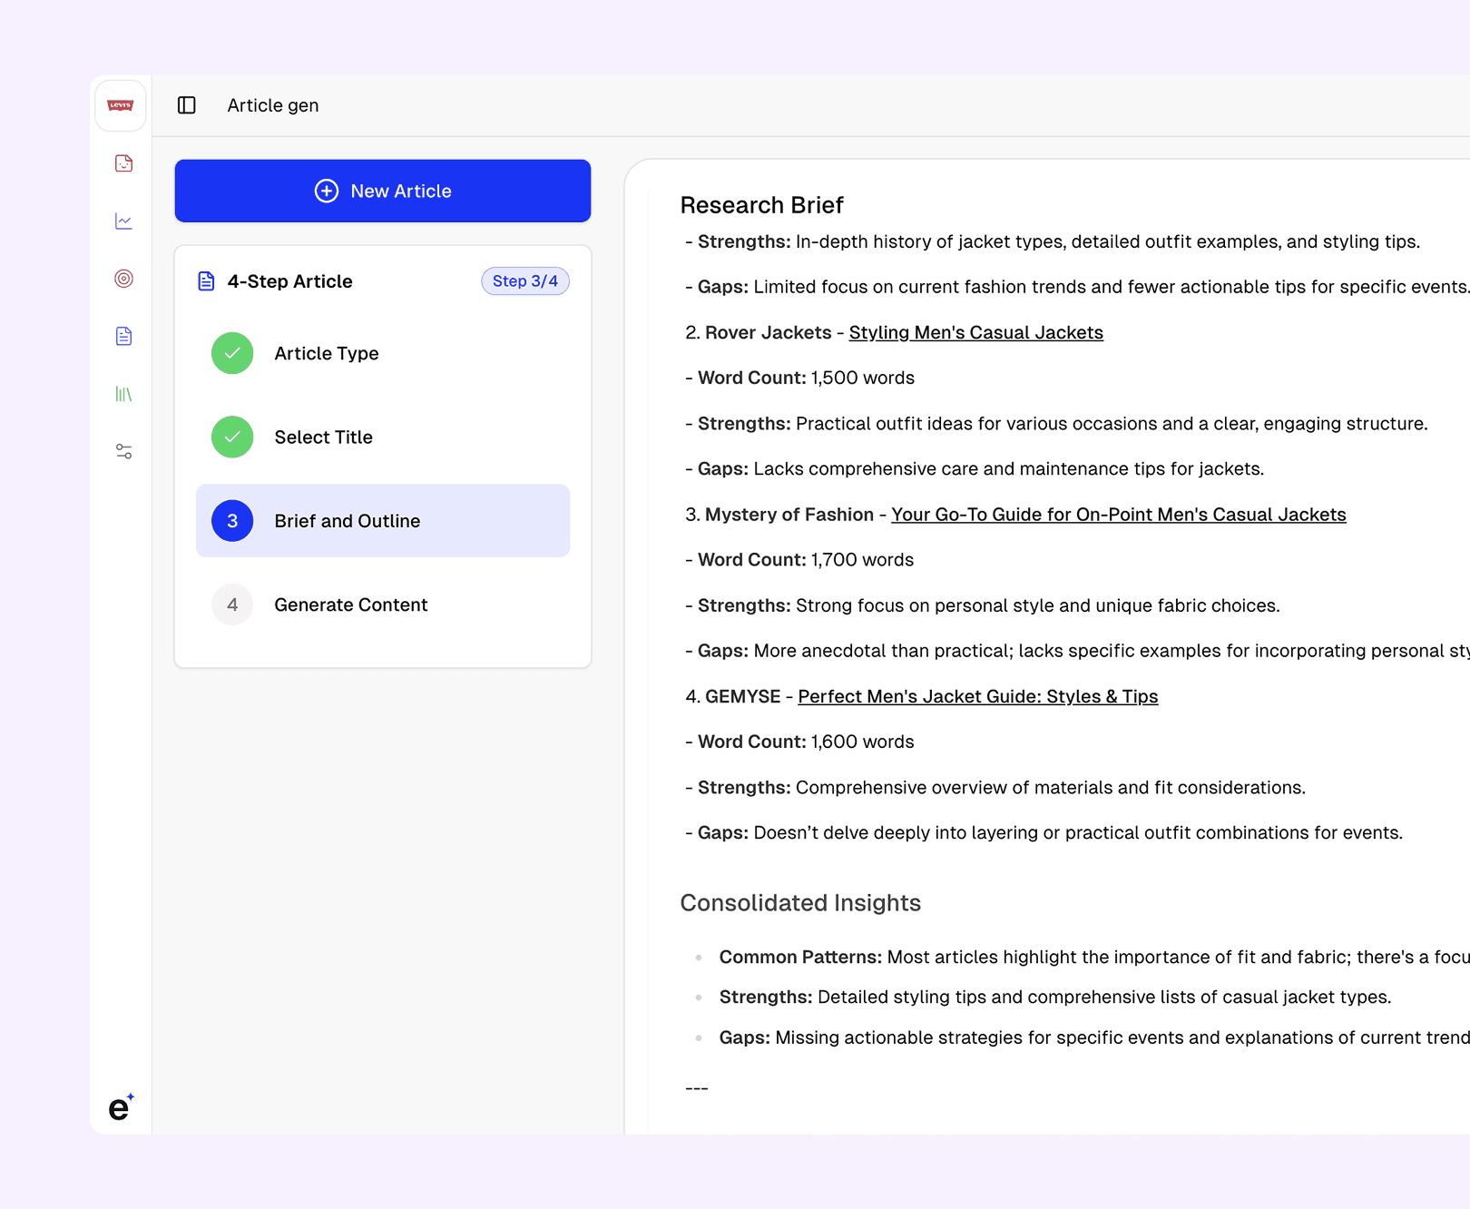Click '4. GEMYSE' text
Viewport: 1470px width, 1209px height.
(733, 696)
